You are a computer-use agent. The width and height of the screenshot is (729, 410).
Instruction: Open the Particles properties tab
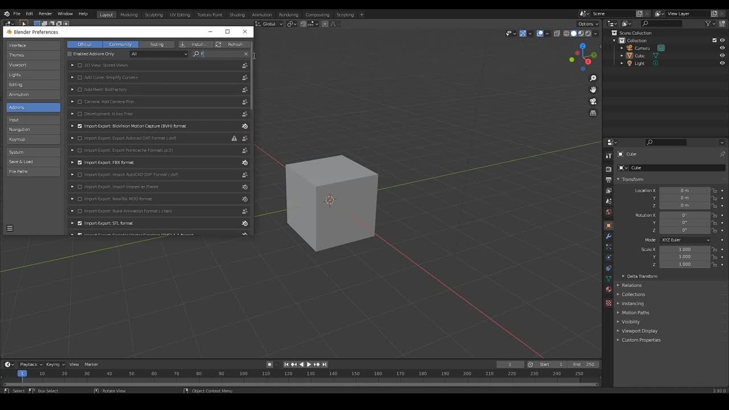[x=608, y=247]
